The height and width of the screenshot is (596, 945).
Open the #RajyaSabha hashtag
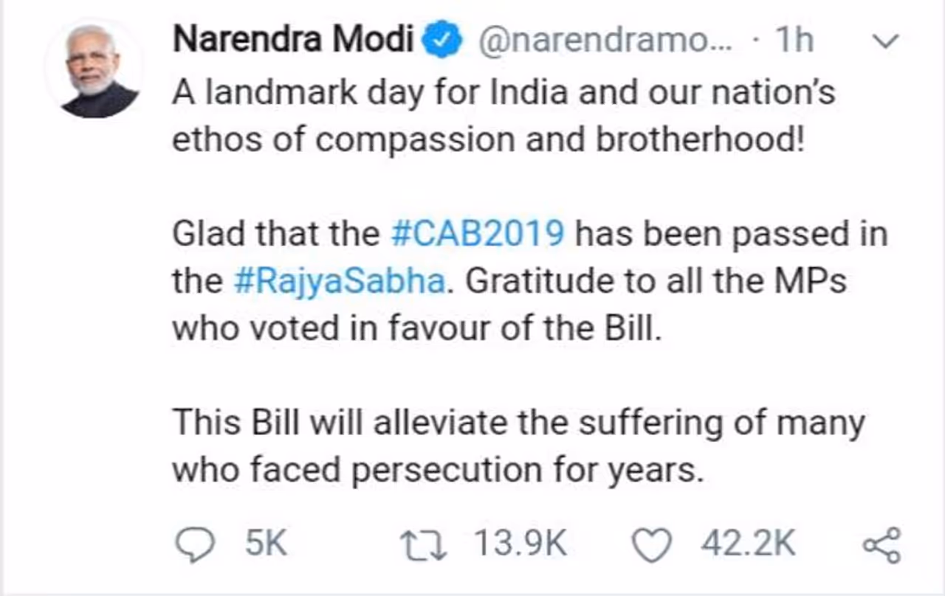[339, 282]
